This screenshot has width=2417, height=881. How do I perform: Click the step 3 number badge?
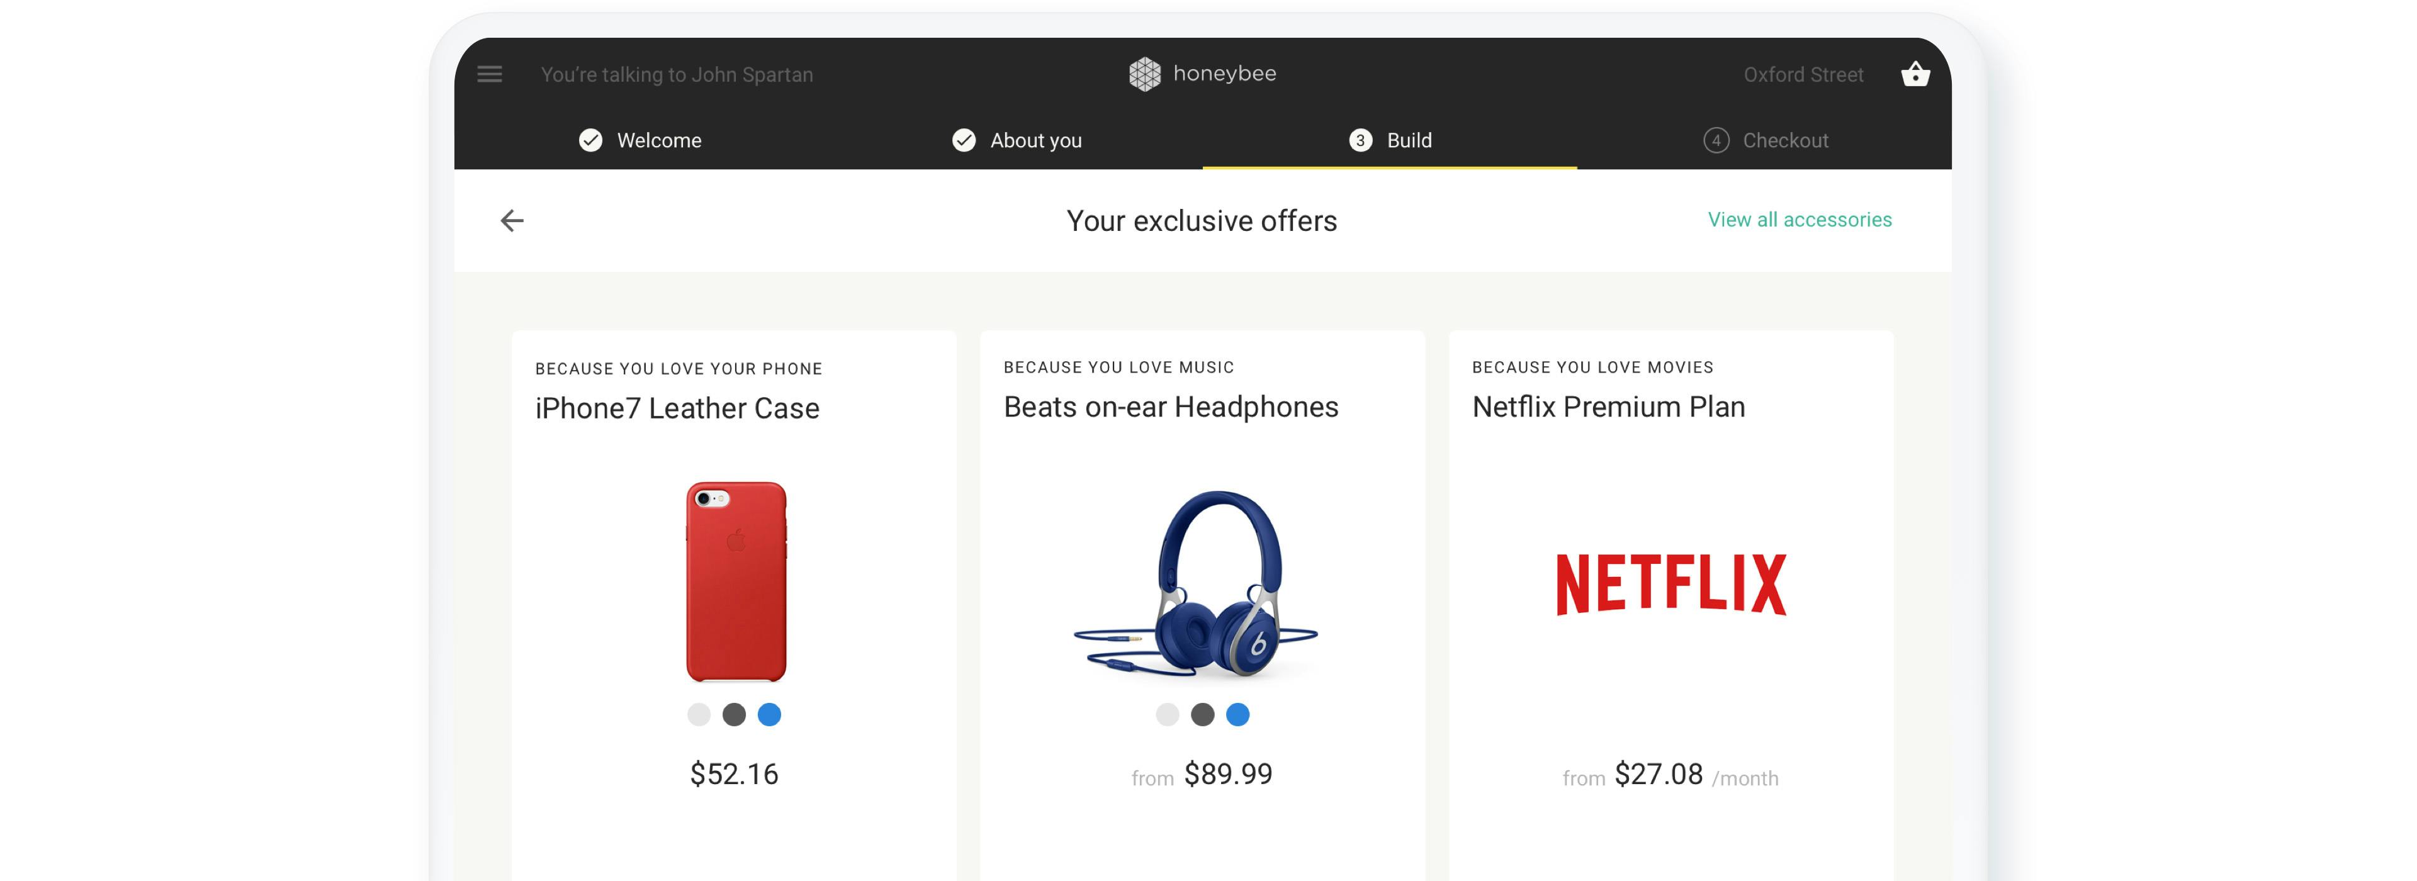(1360, 141)
